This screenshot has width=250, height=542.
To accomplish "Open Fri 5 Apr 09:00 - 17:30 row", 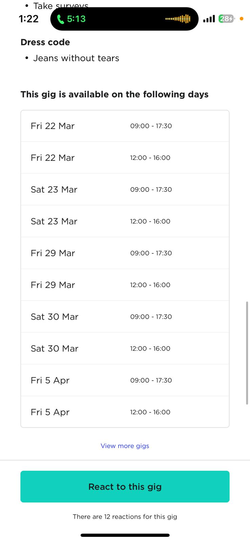I will (125, 380).
